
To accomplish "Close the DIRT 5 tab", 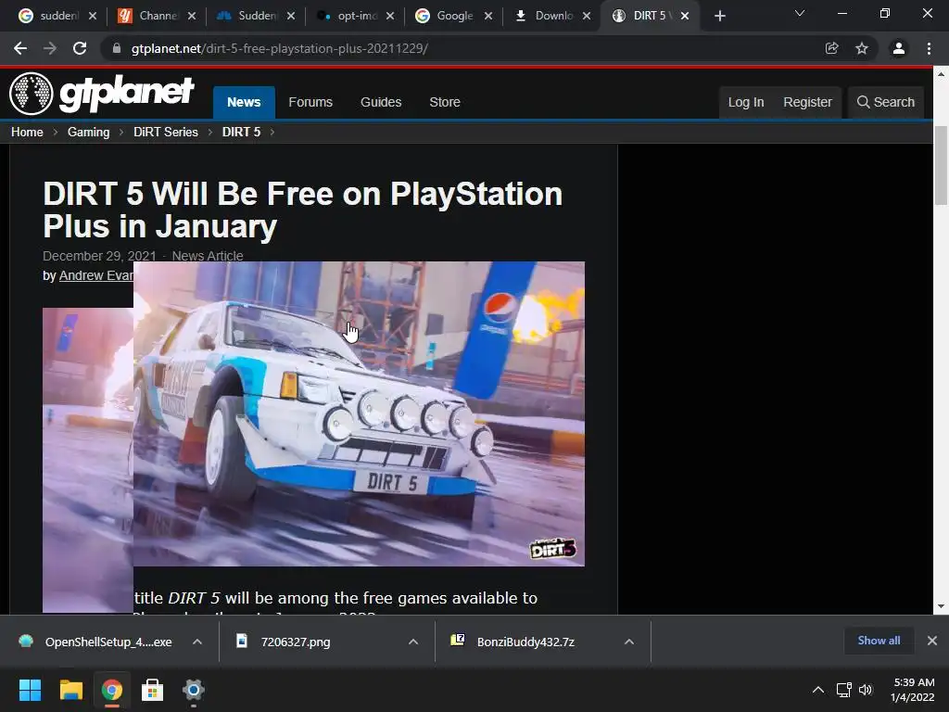I will point(685,17).
